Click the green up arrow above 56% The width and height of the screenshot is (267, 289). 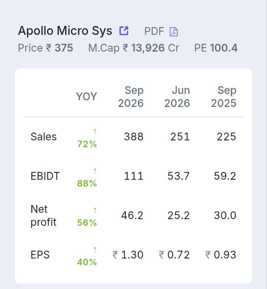(x=95, y=210)
